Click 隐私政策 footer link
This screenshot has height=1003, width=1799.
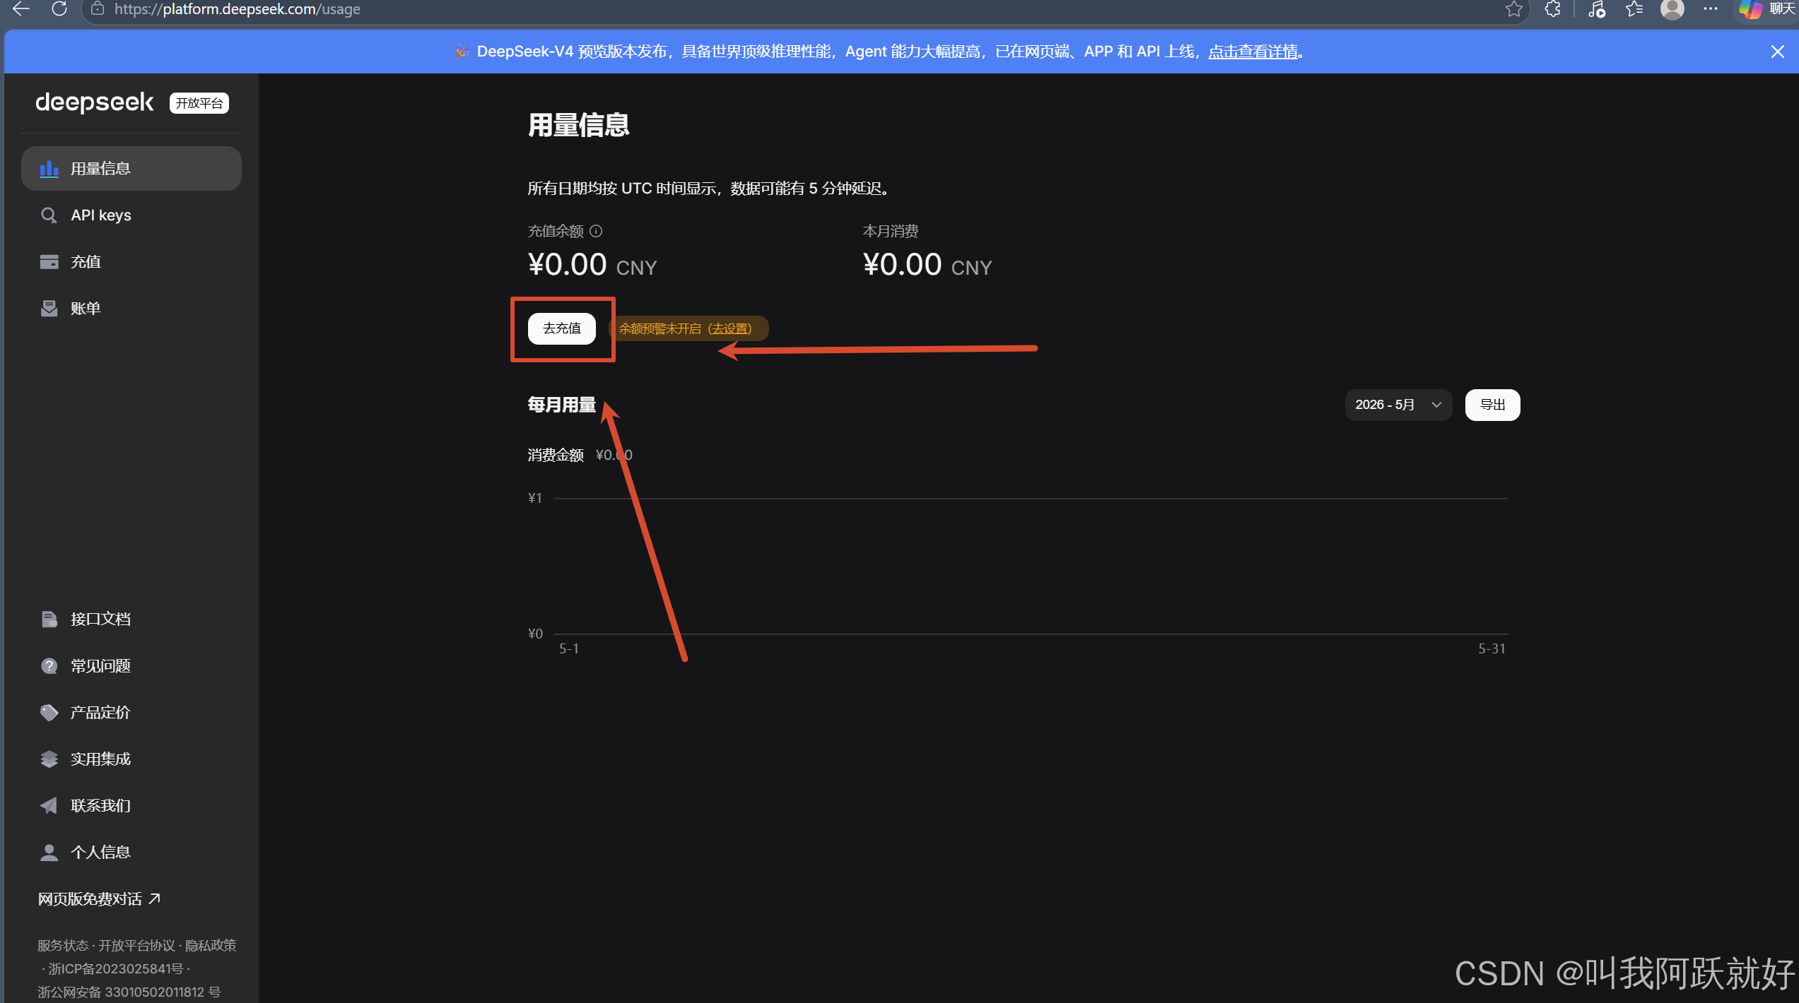pos(211,945)
